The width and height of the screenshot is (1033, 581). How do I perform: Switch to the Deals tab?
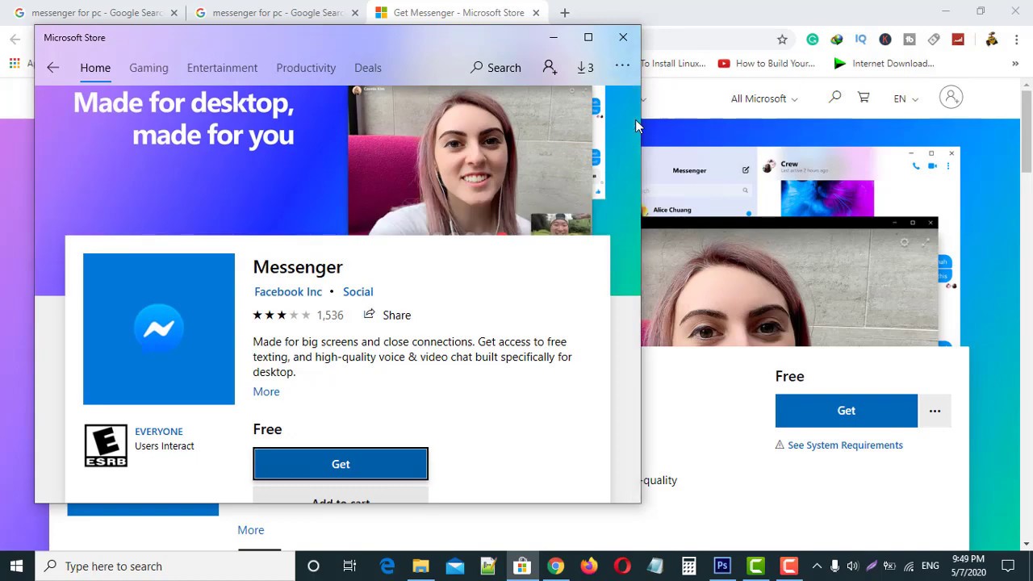tap(368, 68)
